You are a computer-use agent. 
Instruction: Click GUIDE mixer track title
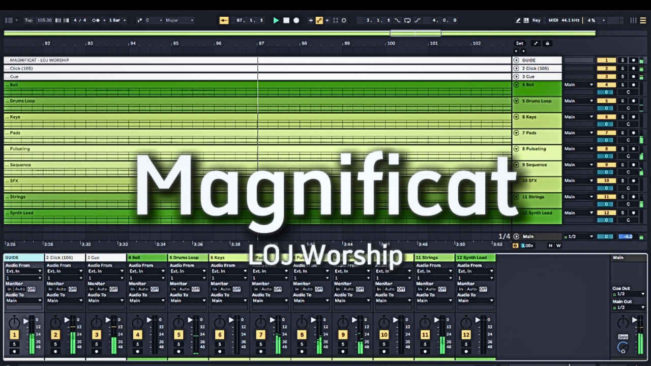click(x=24, y=258)
